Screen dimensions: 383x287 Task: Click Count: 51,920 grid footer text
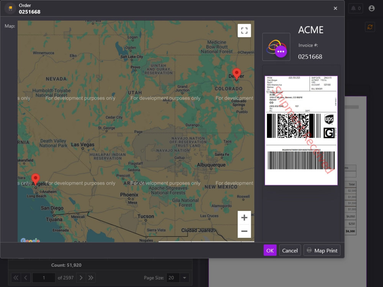(x=66, y=265)
